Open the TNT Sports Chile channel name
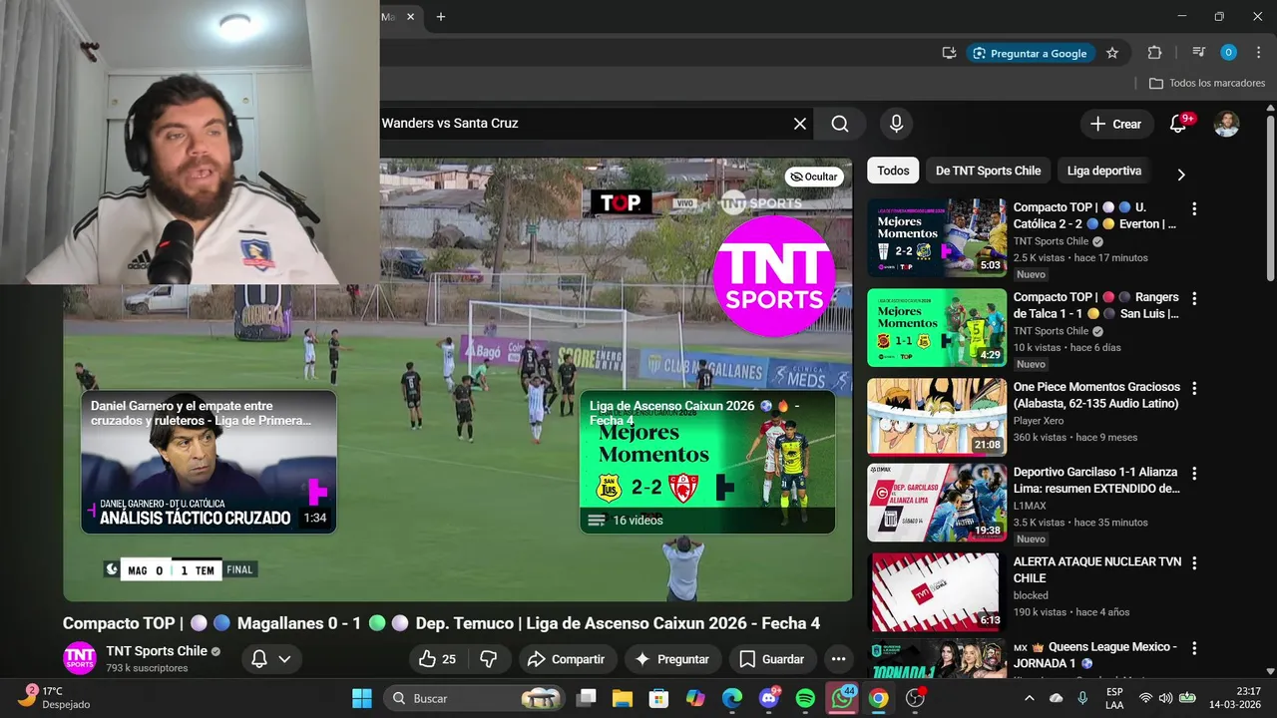Image resolution: width=1277 pixels, height=718 pixels. [157, 651]
